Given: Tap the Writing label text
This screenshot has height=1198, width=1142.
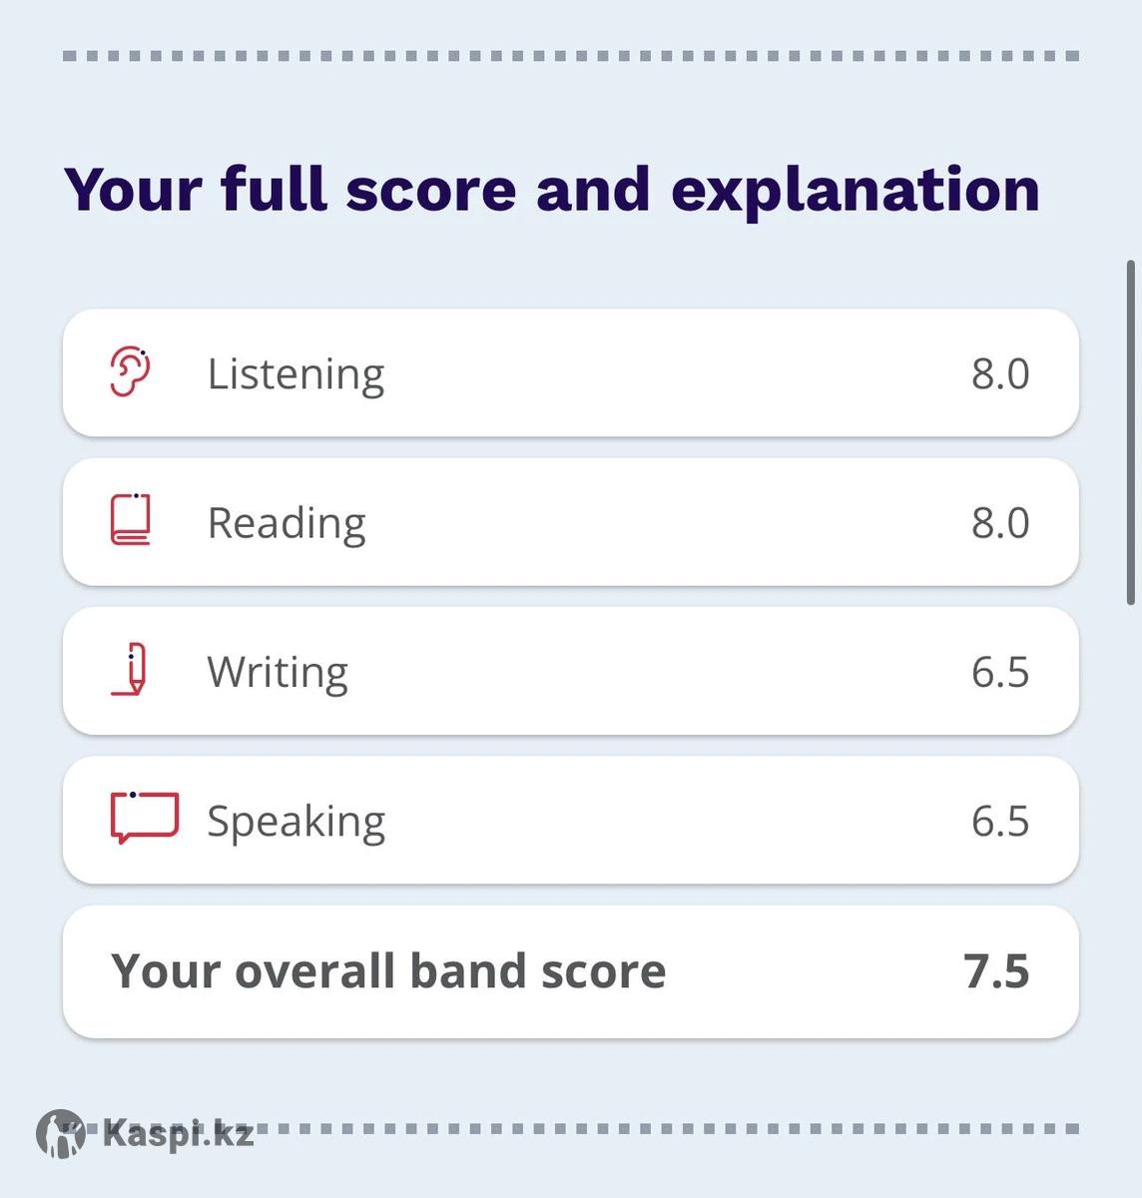Looking at the screenshot, I should click(x=278, y=672).
